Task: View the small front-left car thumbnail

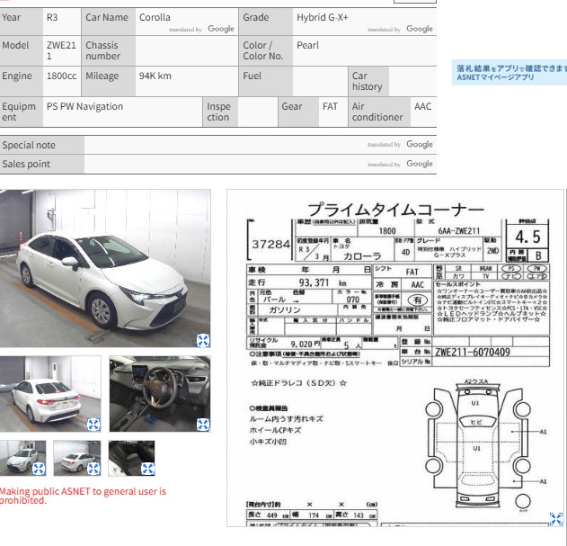Action: point(22,458)
